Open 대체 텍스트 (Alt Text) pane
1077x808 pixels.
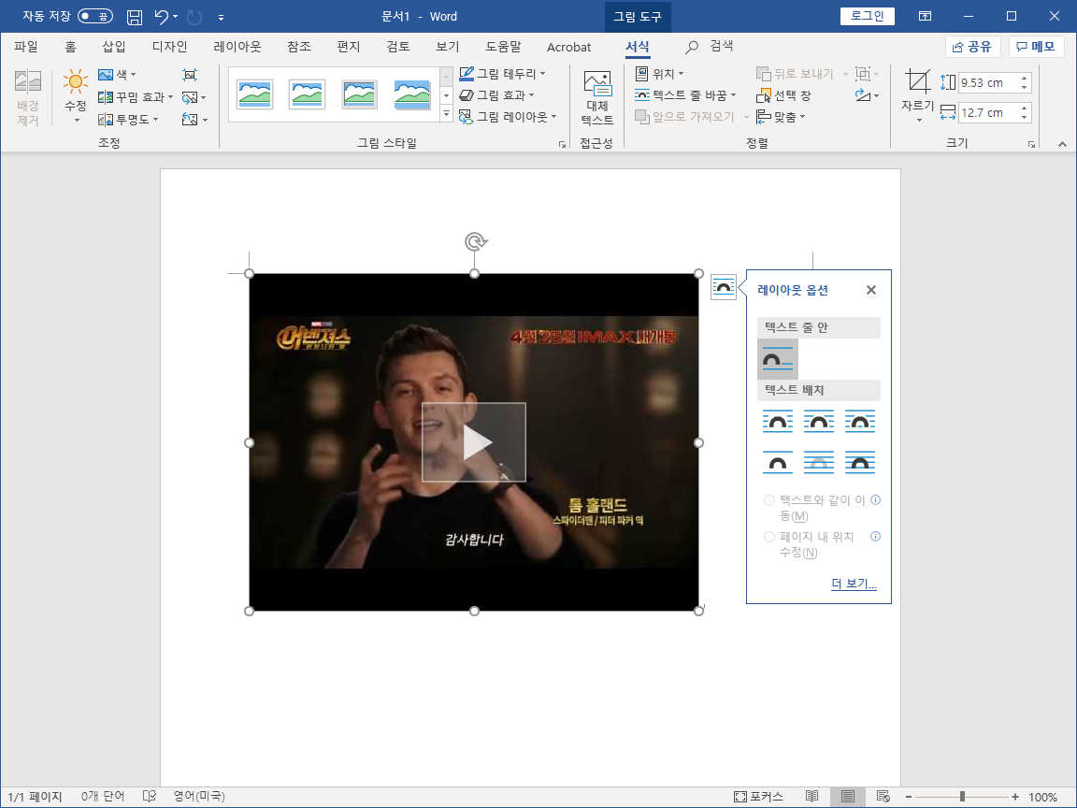click(596, 98)
